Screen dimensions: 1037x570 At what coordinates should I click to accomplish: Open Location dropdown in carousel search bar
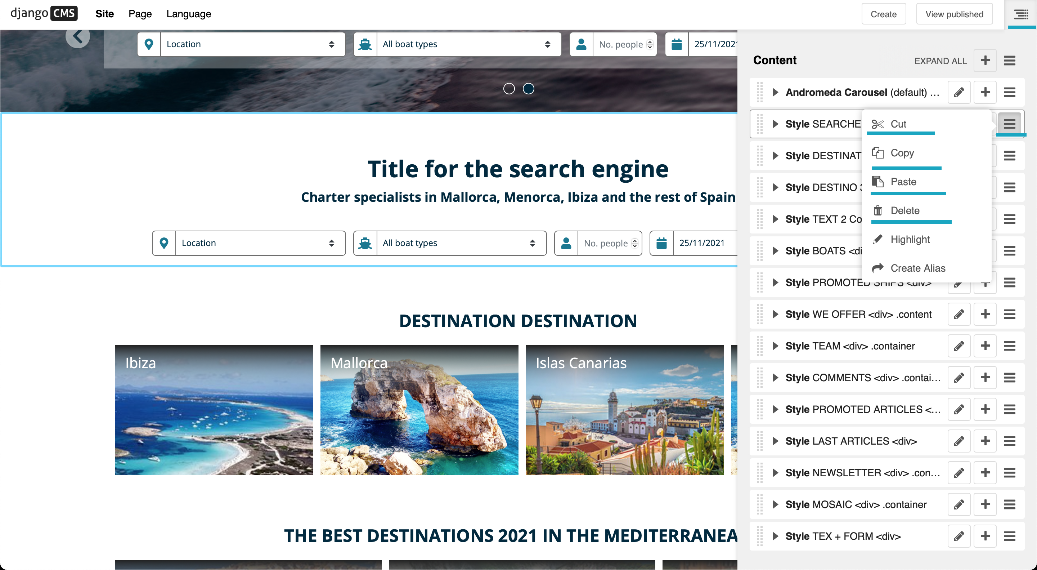pos(252,44)
